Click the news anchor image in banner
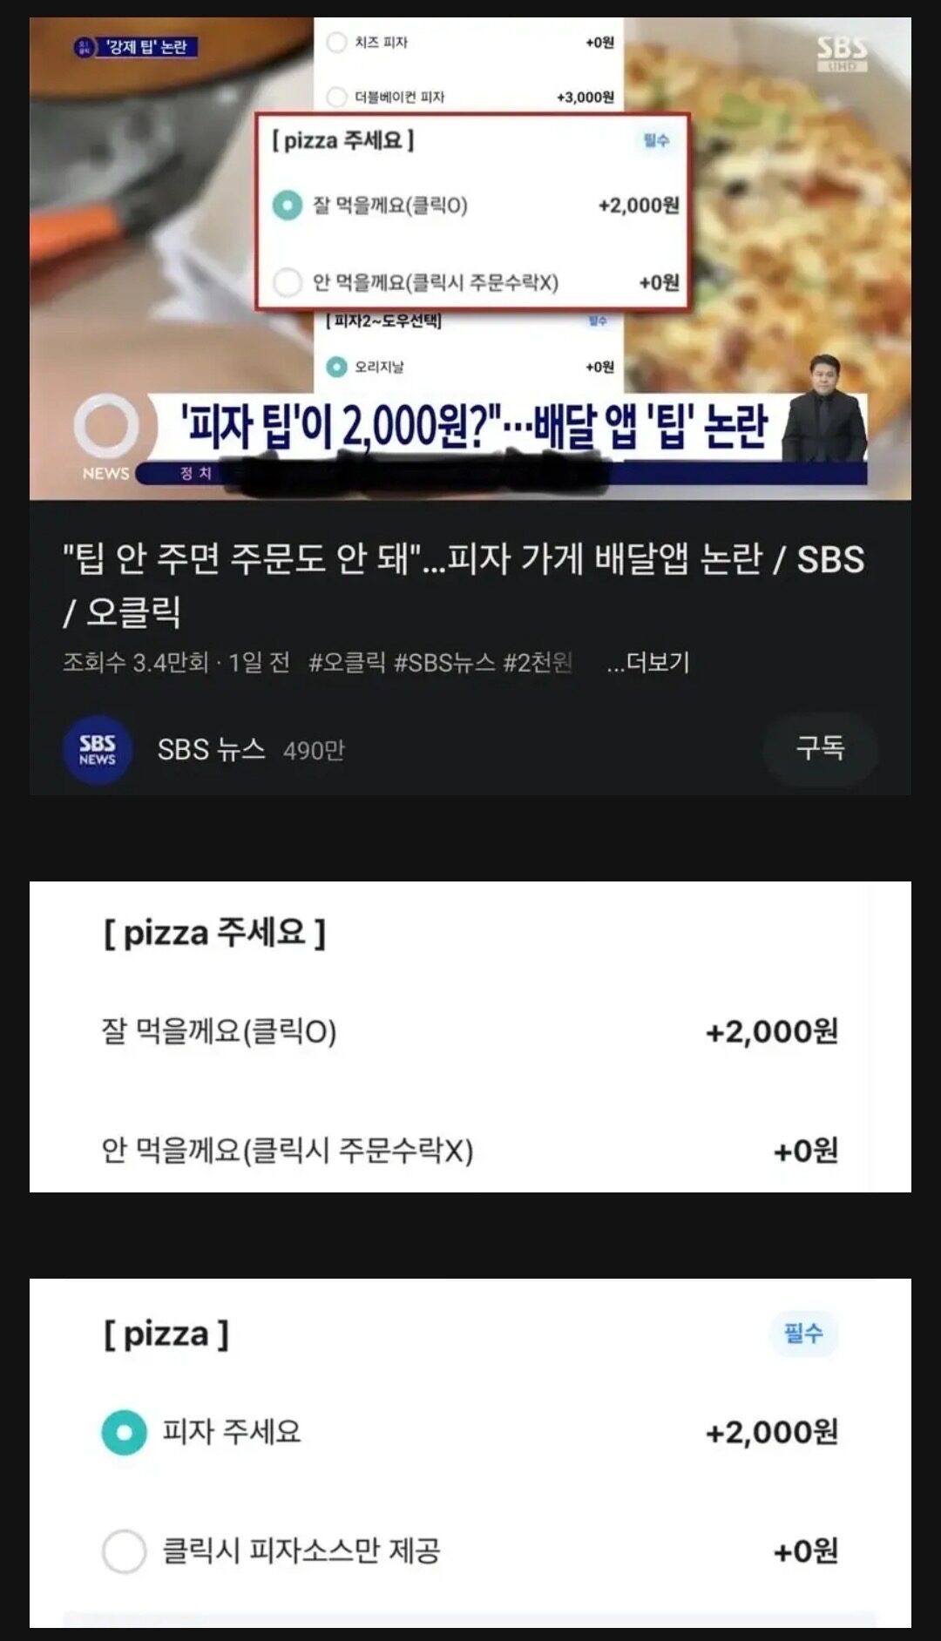This screenshot has width=941, height=1641. [823, 409]
